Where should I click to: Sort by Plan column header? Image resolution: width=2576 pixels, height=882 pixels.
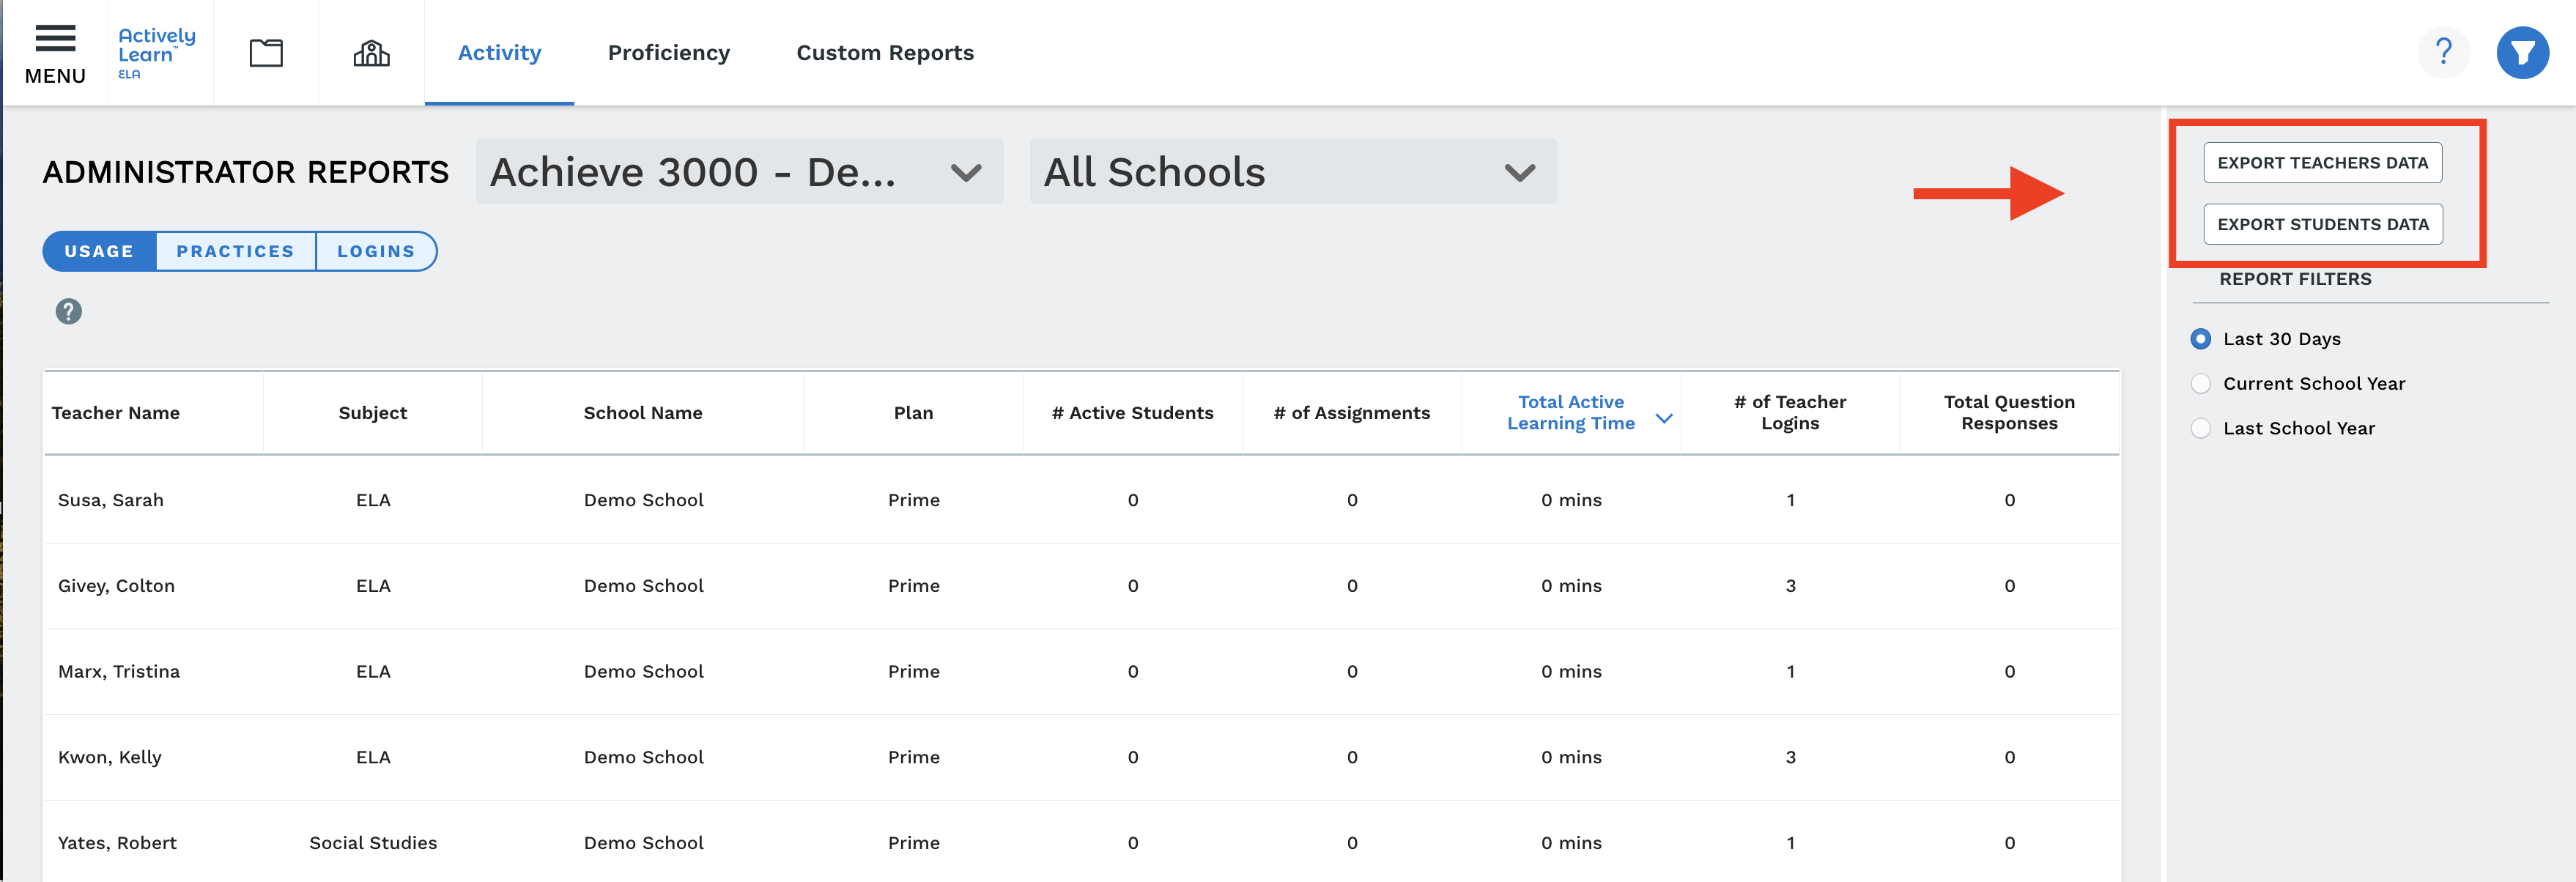point(913,413)
